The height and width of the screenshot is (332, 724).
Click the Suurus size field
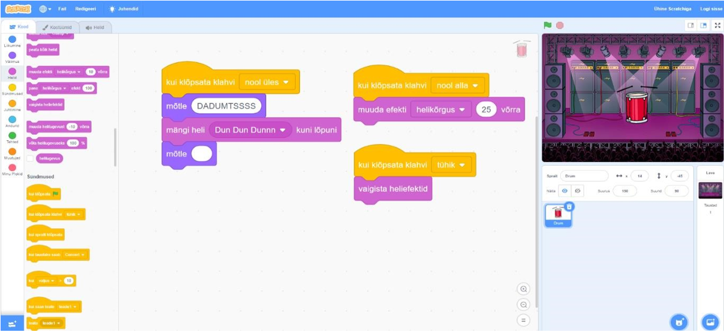click(x=625, y=191)
